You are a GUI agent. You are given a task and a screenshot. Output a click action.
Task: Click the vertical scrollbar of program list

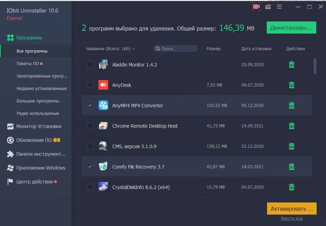[315, 66]
